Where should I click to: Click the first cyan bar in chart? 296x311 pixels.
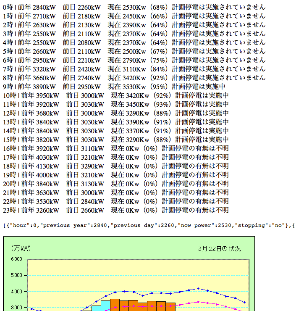tap(96, 308)
